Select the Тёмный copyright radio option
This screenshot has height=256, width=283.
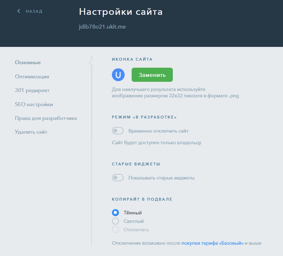[x=115, y=213]
